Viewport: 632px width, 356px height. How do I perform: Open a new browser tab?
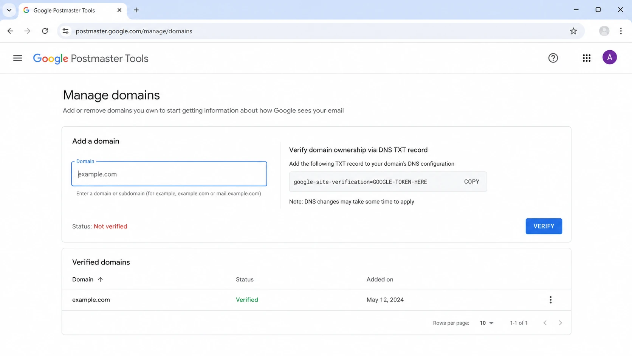tap(136, 10)
